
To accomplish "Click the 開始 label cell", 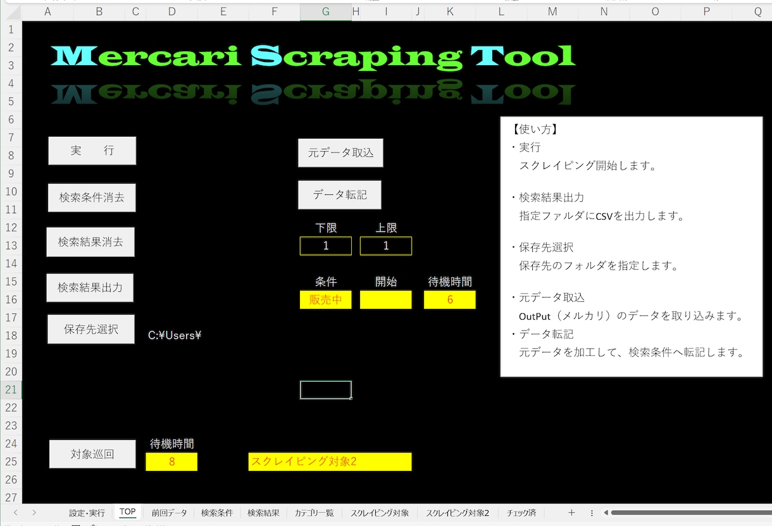I will 386,282.
